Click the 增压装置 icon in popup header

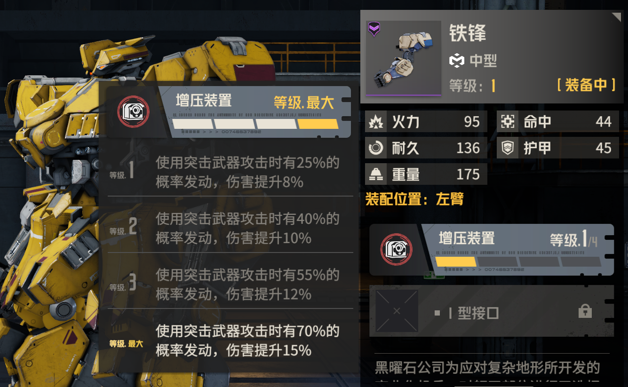coord(133,112)
